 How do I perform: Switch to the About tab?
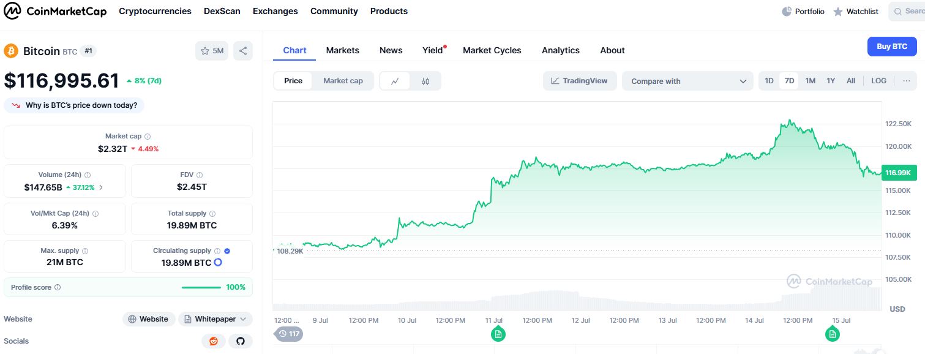[612, 50]
